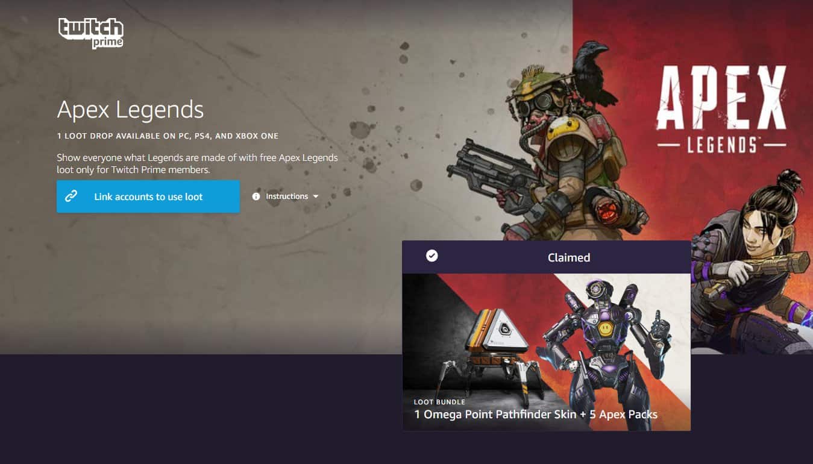813x464 pixels.
Task: Click the LOOT BUNDLE label
Action: click(439, 402)
